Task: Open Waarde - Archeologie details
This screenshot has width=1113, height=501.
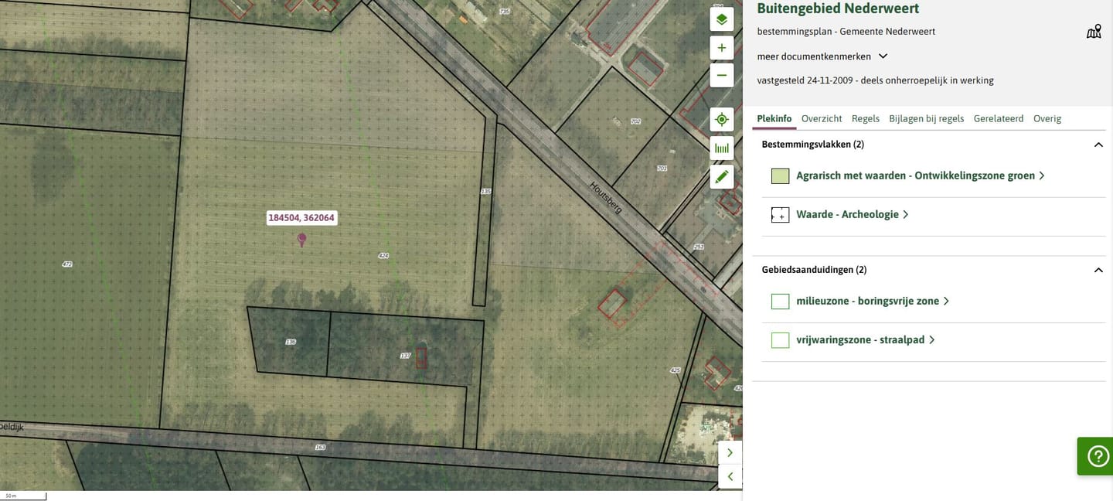Action: coord(847,214)
